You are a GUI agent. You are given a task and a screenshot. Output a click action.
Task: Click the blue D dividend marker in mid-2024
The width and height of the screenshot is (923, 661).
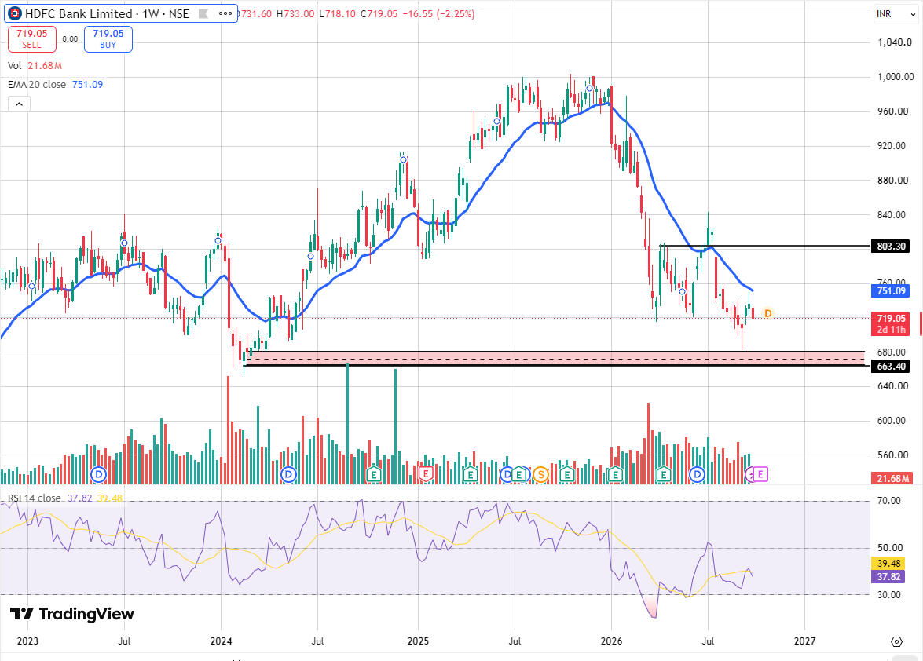pyautogui.click(x=288, y=474)
